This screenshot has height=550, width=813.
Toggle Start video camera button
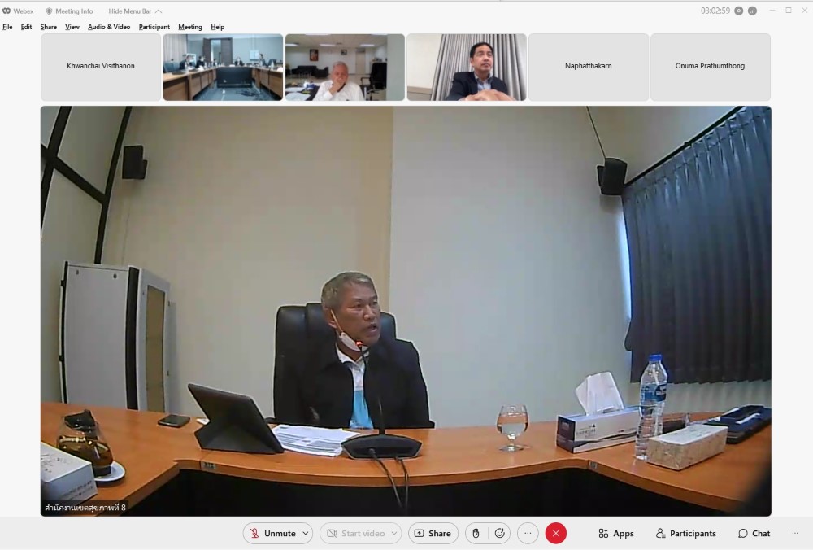[355, 534]
